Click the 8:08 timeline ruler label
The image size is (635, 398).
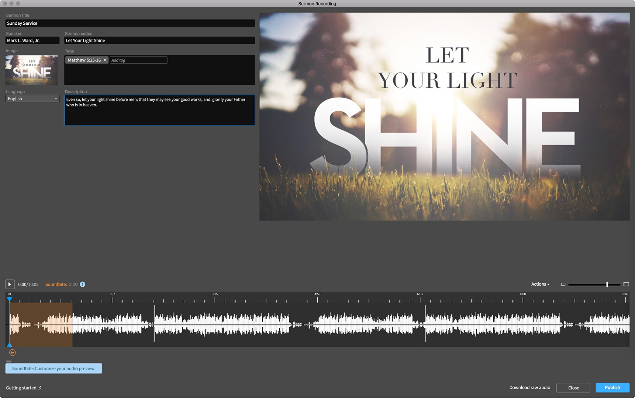coord(523,294)
